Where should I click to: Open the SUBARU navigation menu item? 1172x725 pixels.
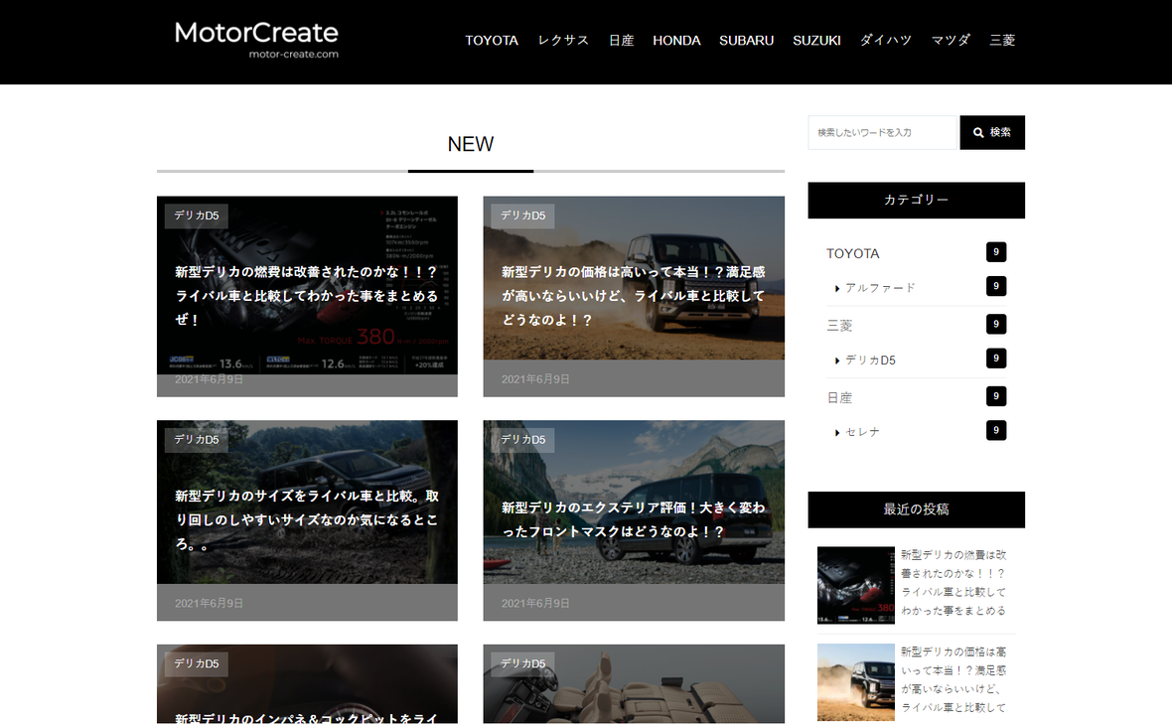tap(746, 41)
